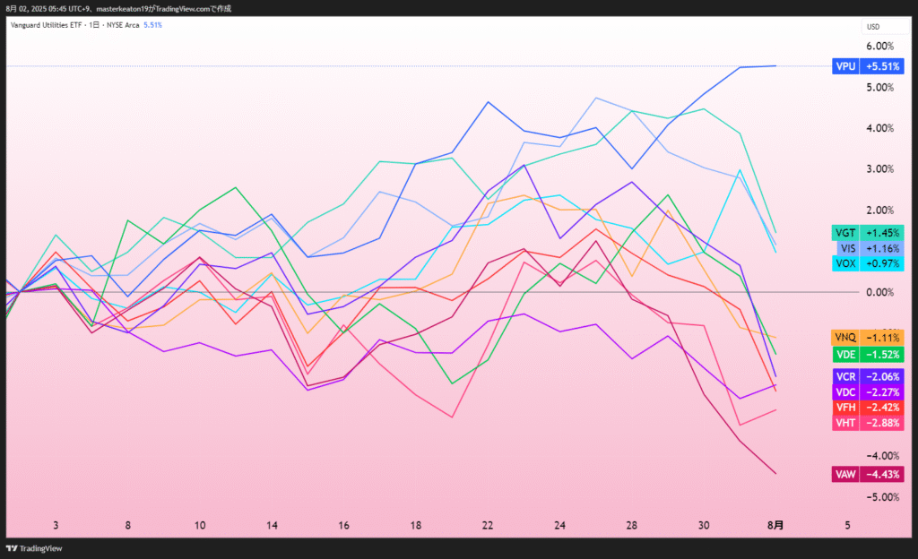
Task: Select the Vanguard Utilities ETF chart title
Action: click(47, 25)
